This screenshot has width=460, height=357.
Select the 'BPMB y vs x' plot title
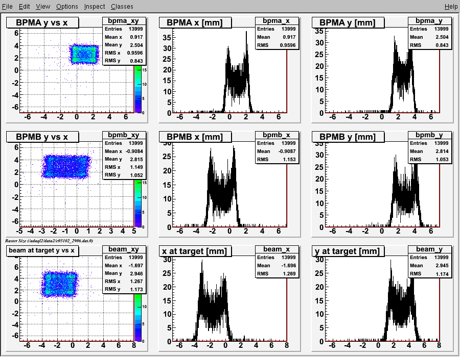coord(42,137)
